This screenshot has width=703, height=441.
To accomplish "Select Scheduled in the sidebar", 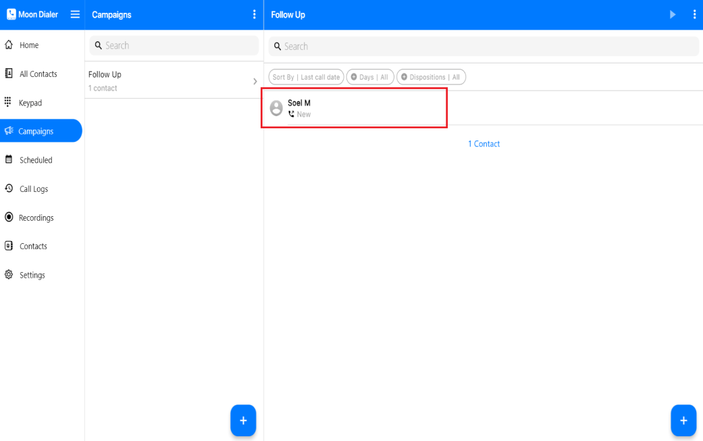I will (35, 160).
